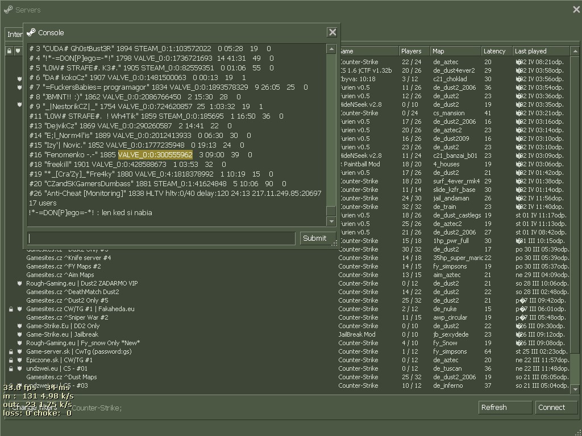Click the Refresh button
Image resolution: width=582 pixels, height=436 pixels.
505,407
